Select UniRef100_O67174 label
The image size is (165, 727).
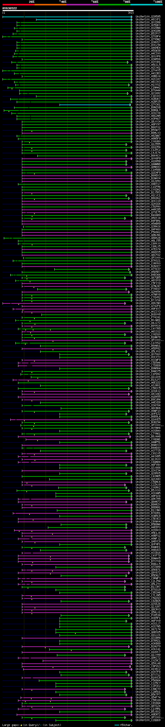[148, 629]
